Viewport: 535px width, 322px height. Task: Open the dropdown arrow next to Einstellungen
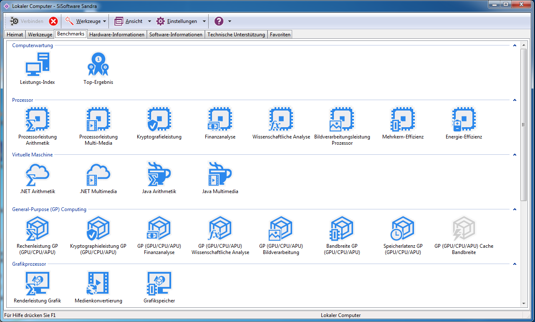[x=204, y=21]
